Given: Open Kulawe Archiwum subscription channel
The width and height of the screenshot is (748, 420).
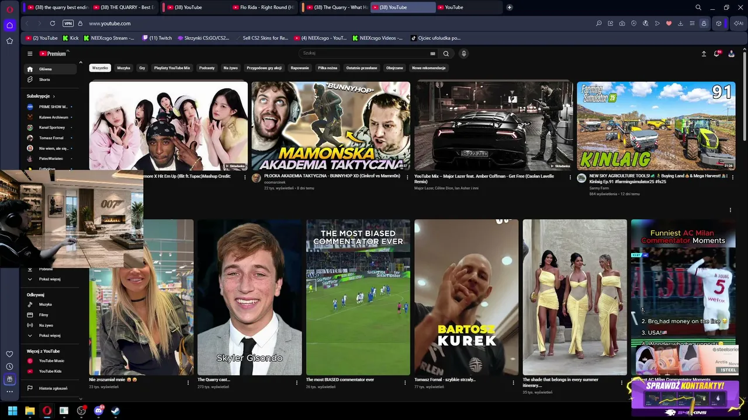Looking at the screenshot, I should coord(50,117).
